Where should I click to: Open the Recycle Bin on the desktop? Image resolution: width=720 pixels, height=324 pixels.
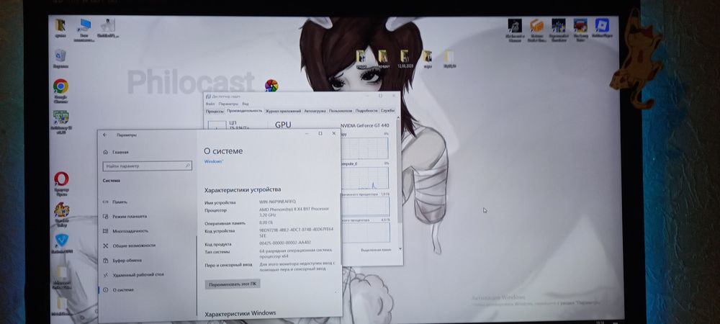pyautogui.click(x=60, y=56)
